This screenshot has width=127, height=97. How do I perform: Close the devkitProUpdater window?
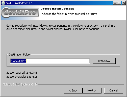tap(124, 3)
